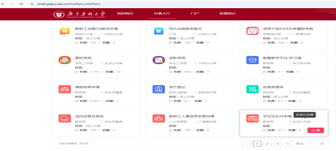Favorite 学生证补办申请 via heart icon
336x151 pixels.
click(286, 130)
